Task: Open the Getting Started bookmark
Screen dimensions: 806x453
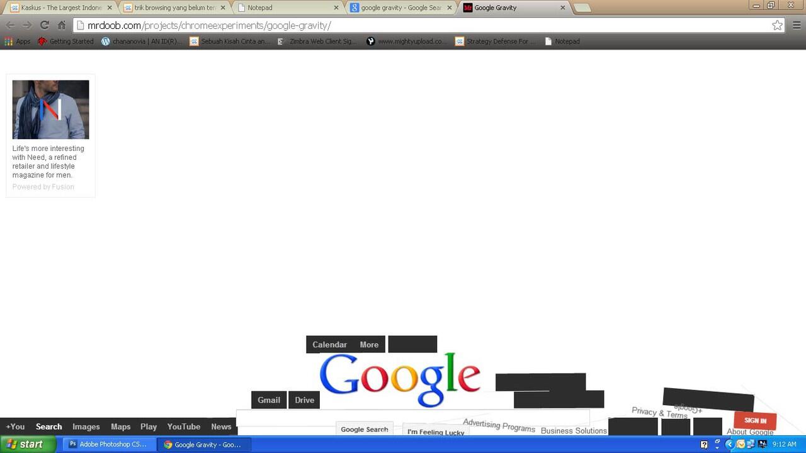Action: pos(65,42)
